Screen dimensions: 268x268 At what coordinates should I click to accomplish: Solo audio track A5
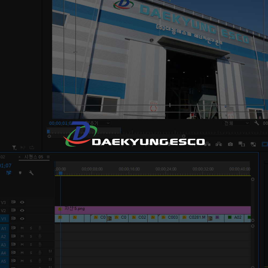pos(31,261)
